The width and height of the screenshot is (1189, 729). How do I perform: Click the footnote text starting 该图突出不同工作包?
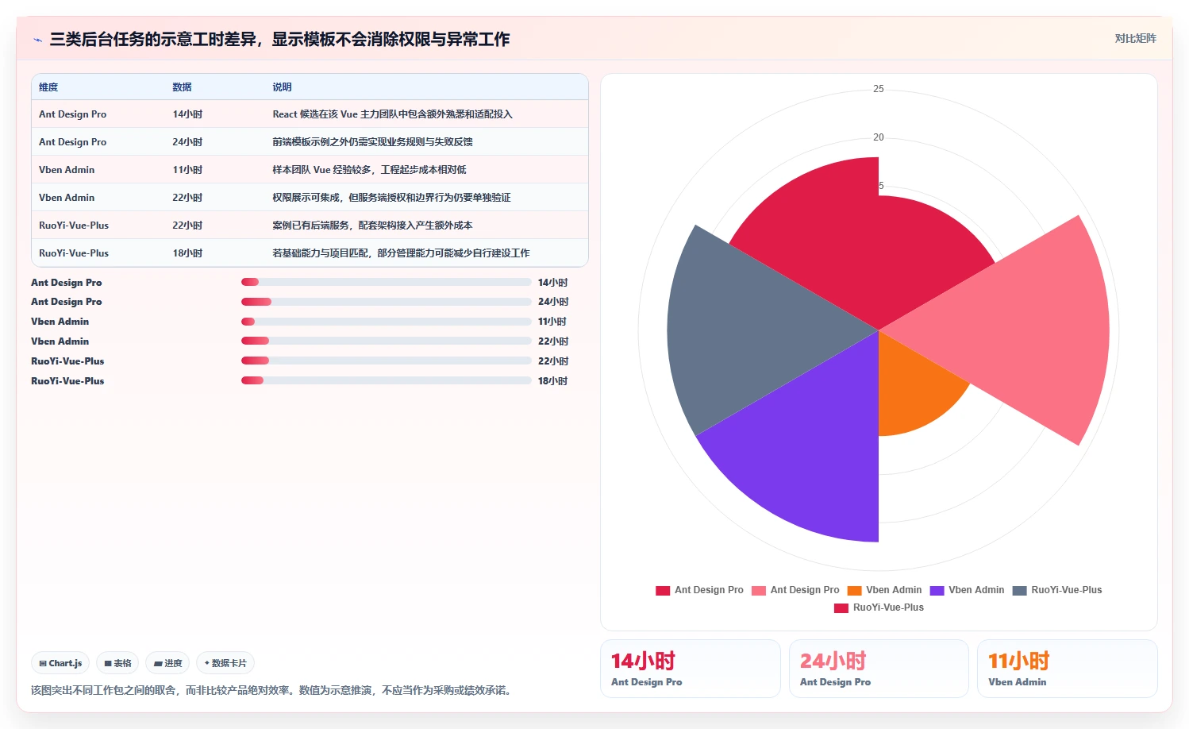point(273,690)
